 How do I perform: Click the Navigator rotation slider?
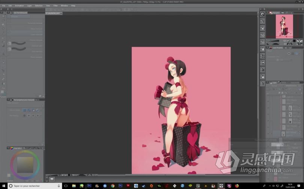coord(273,44)
